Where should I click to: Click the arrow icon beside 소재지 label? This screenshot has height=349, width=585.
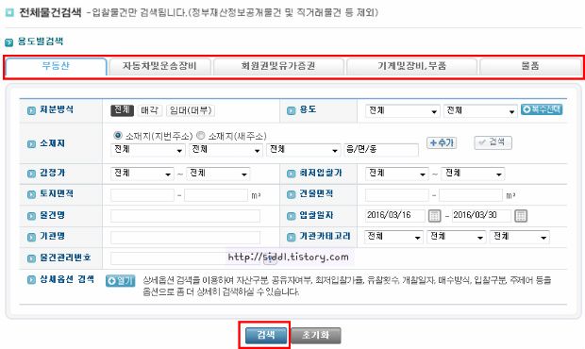point(31,144)
